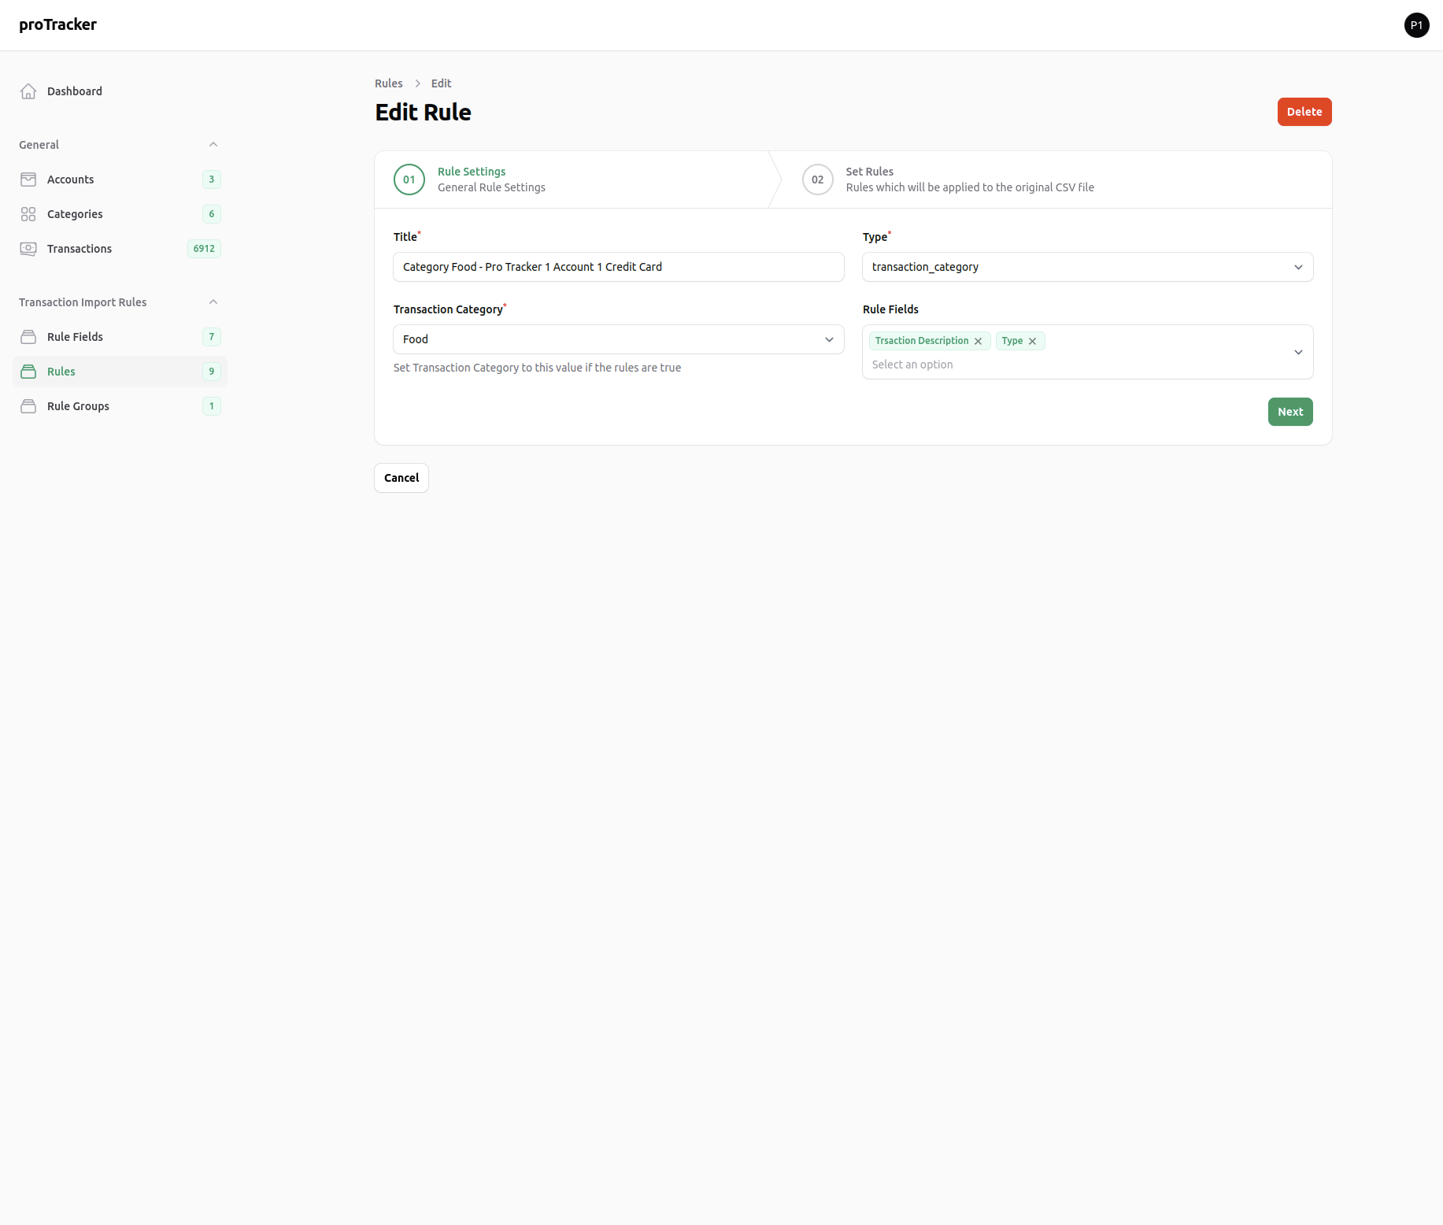Go to step 01 Rule Settings
The image size is (1443, 1225).
(x=572, y=179)
